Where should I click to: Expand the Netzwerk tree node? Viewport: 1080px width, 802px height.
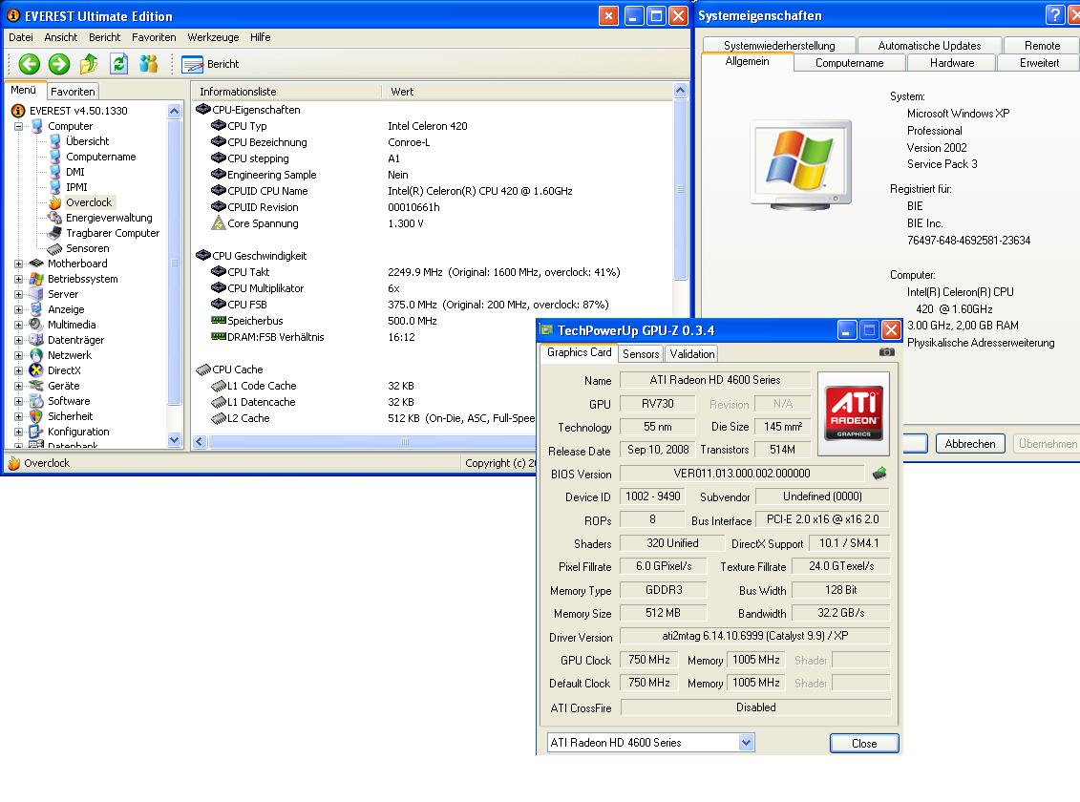coord(19,355)
